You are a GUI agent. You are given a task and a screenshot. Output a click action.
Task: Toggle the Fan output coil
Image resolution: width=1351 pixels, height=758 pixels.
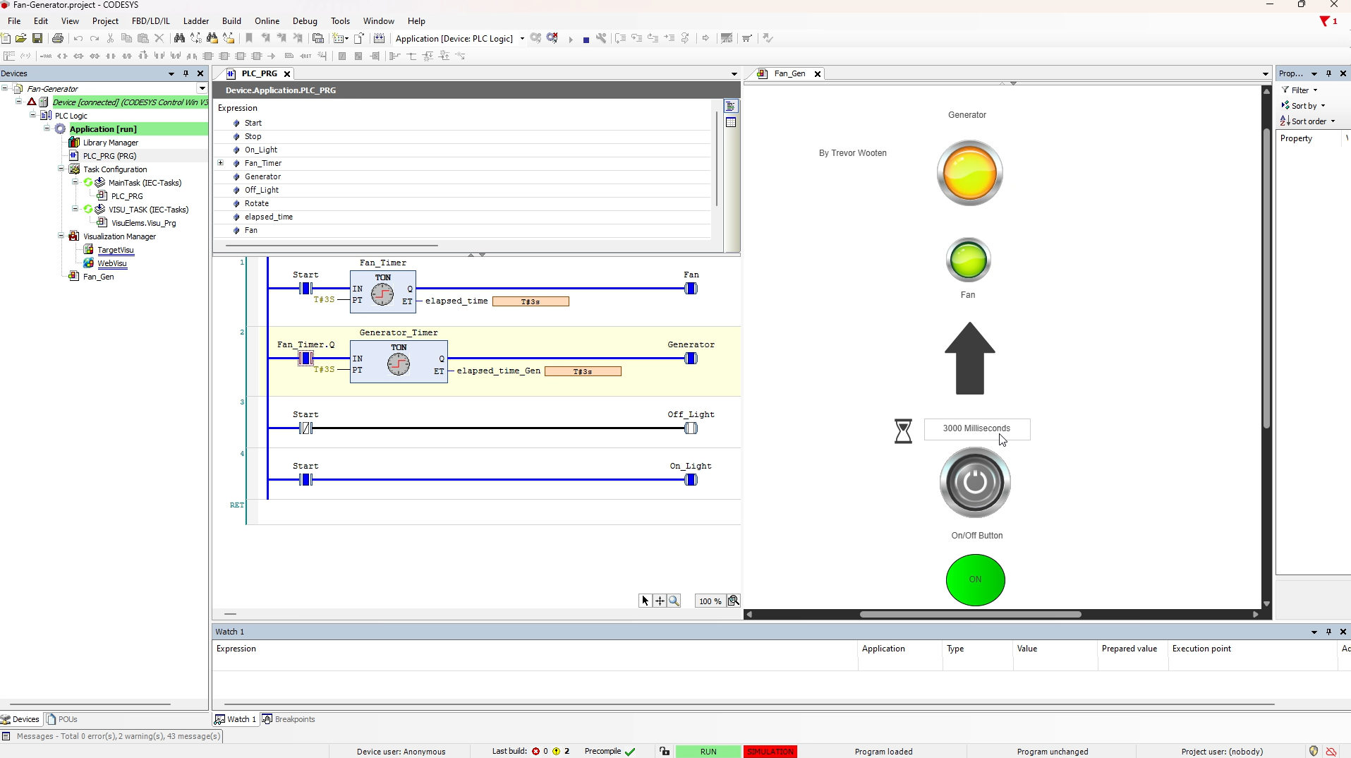pyautogui.click(x=691, y=288)
